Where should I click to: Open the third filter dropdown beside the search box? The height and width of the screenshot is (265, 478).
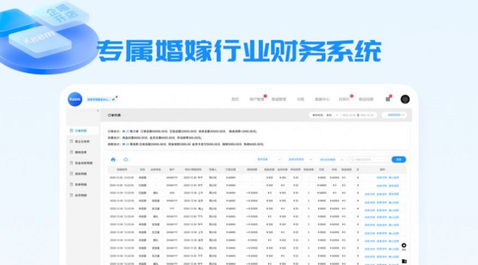(x=332, y=160)
